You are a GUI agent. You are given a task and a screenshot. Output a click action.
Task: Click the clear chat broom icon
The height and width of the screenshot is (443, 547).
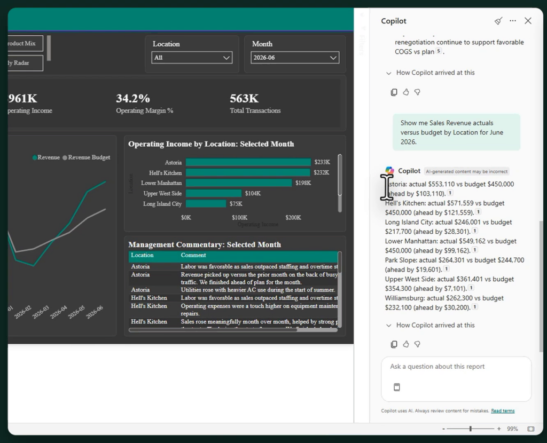498,21
